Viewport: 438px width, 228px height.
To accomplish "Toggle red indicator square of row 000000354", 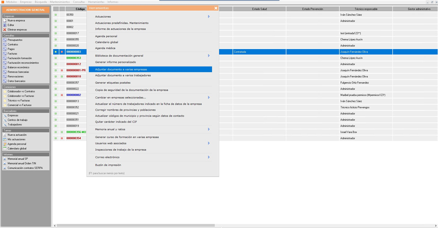I will tap(62, 138).
